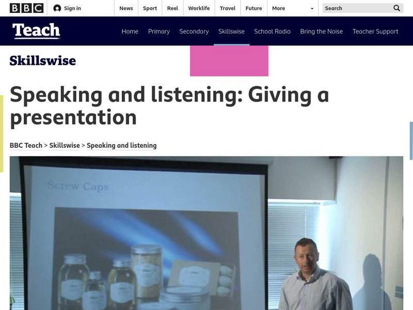Go to Teach Home tab

130,32
